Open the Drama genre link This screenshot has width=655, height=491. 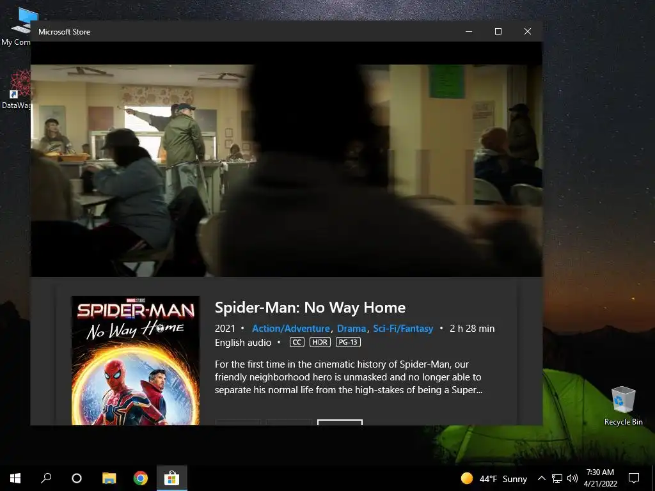click(351, 329)
